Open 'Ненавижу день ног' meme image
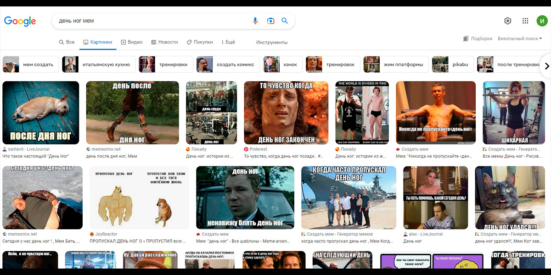 click(245, 198)
